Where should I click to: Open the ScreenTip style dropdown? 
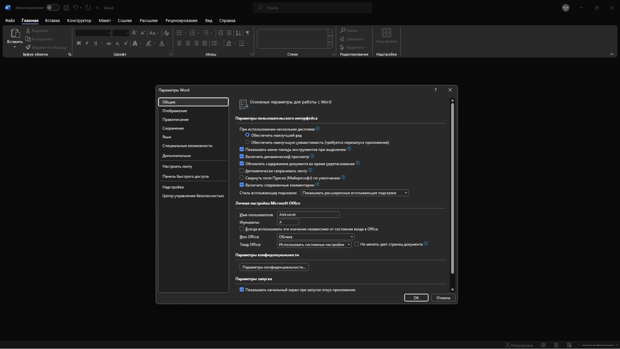(354, 193)
